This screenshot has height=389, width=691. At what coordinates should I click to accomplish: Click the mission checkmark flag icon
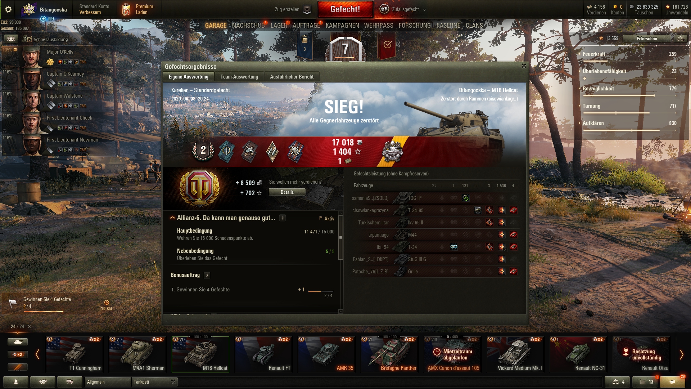(387, 45)
